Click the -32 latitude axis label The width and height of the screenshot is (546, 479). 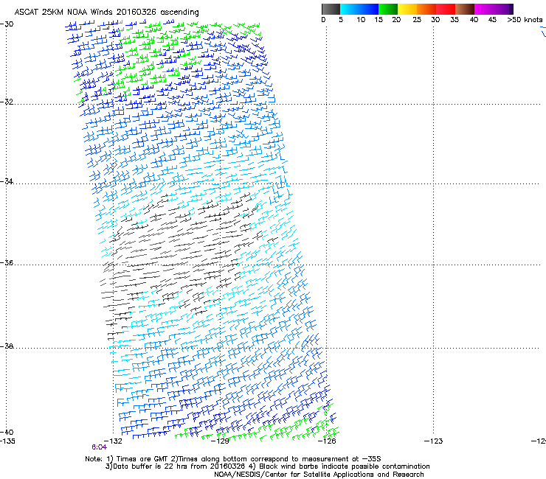[7, 102]
